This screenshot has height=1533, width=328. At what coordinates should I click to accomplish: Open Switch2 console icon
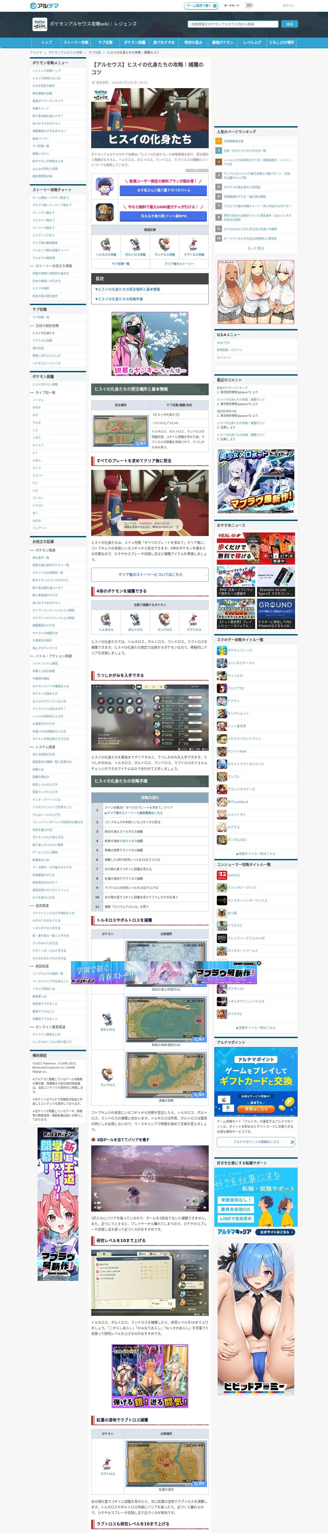point(221,875)
